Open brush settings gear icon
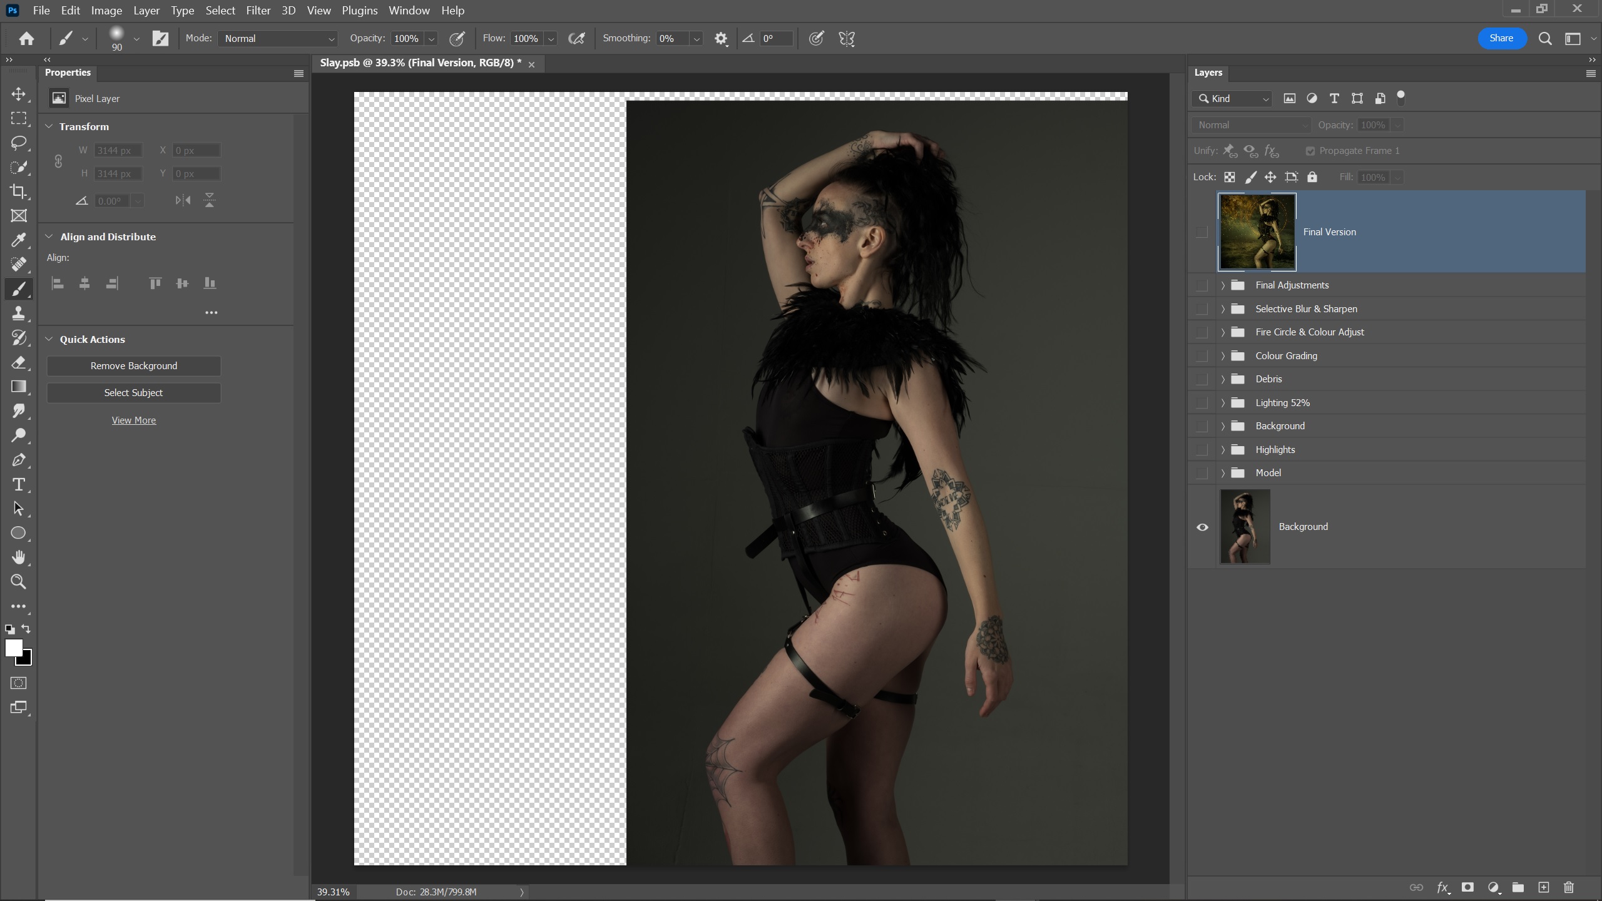 click(x=721, y=39)
